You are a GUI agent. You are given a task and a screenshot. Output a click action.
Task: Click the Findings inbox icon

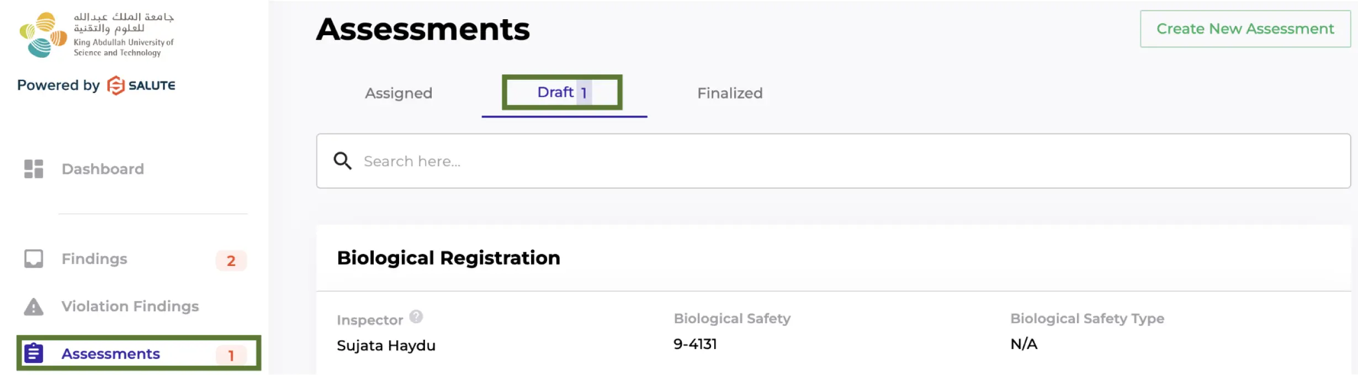(x=34, y=259)
